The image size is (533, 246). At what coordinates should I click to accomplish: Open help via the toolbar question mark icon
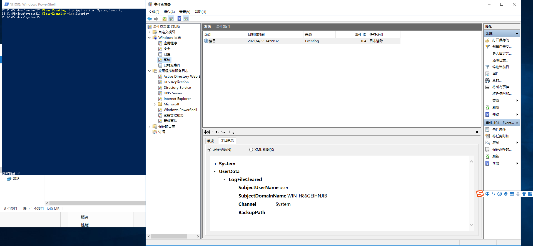pos(179,19)
